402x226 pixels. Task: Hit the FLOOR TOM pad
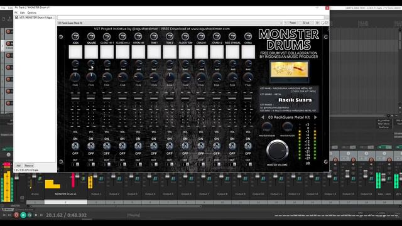185,52
